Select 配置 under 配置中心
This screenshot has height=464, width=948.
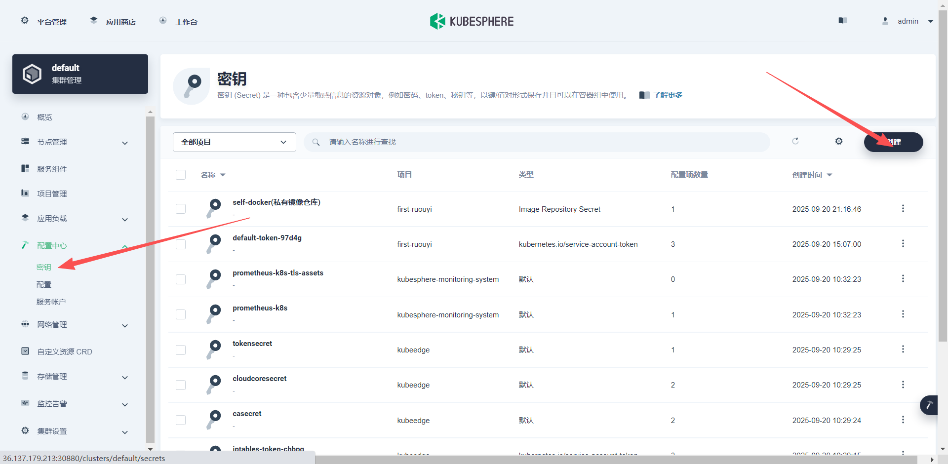(44, 284)
